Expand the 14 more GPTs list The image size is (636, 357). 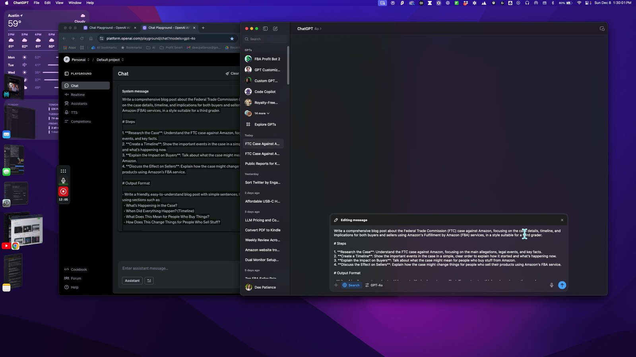click(262, 113)
